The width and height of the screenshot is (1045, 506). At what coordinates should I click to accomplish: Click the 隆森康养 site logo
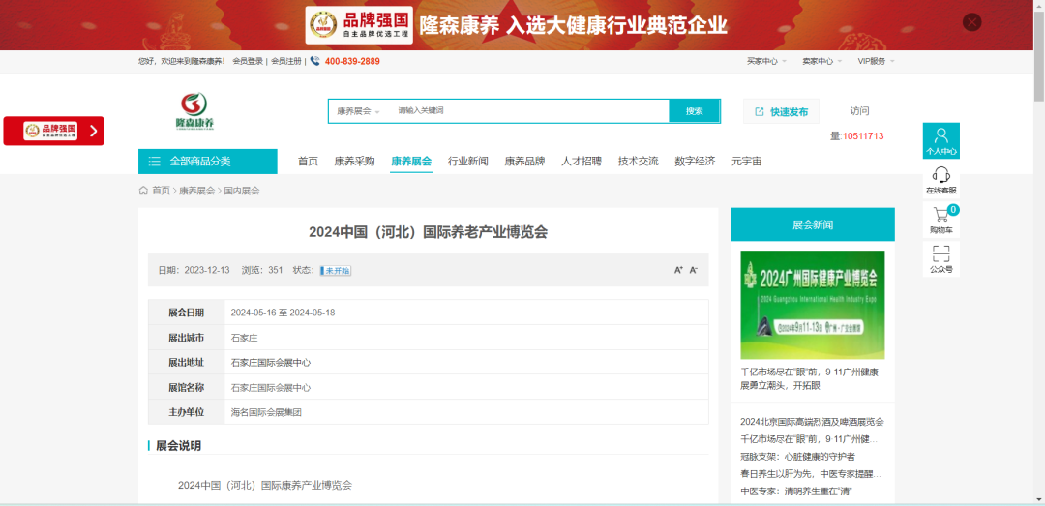(x=194, y=111)
